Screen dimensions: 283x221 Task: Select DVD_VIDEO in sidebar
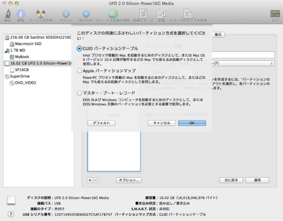(x=39, y=83)
